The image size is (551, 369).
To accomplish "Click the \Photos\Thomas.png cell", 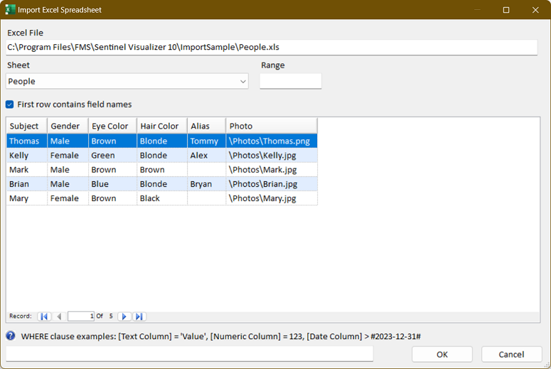I will pyautogui.click(x=272, y=141).
